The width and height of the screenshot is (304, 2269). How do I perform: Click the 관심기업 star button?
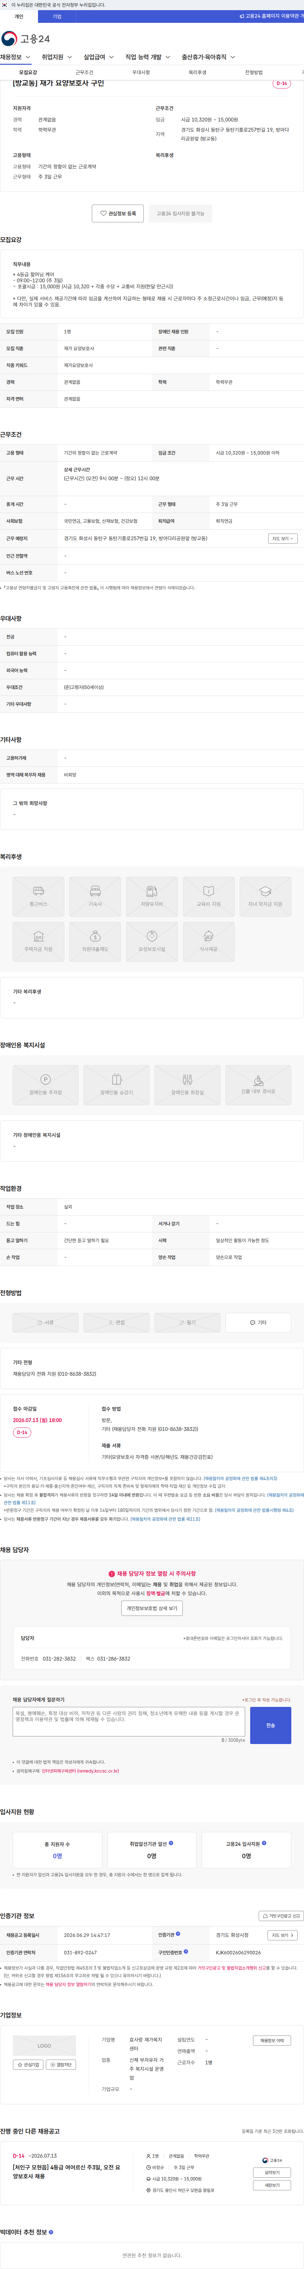[28, 2065]
